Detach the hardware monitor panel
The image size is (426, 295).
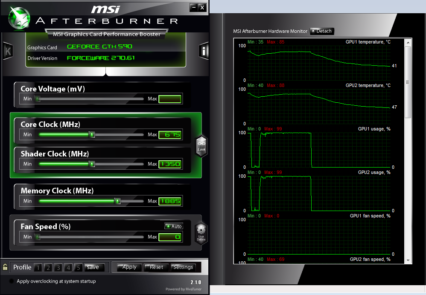point(322,31)
